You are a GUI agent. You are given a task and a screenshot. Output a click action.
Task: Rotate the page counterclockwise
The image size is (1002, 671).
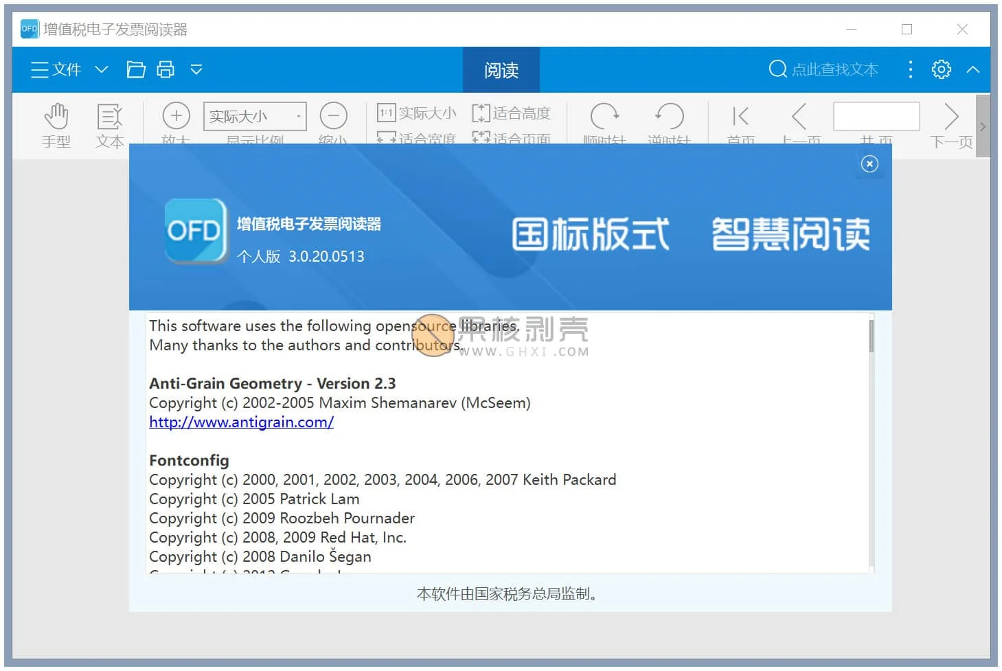669,116
